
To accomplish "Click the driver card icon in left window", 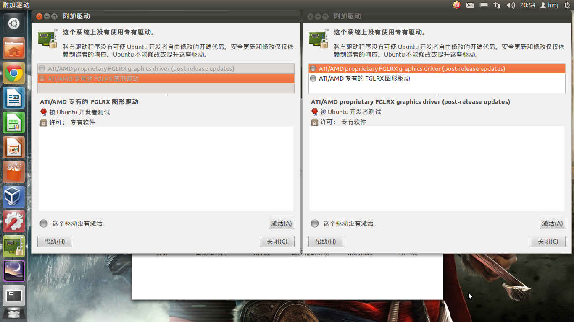I will [x=48, y=39].
